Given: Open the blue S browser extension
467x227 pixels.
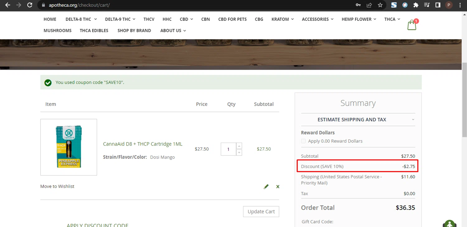Looking at the screenshot, I should [394, 5].
